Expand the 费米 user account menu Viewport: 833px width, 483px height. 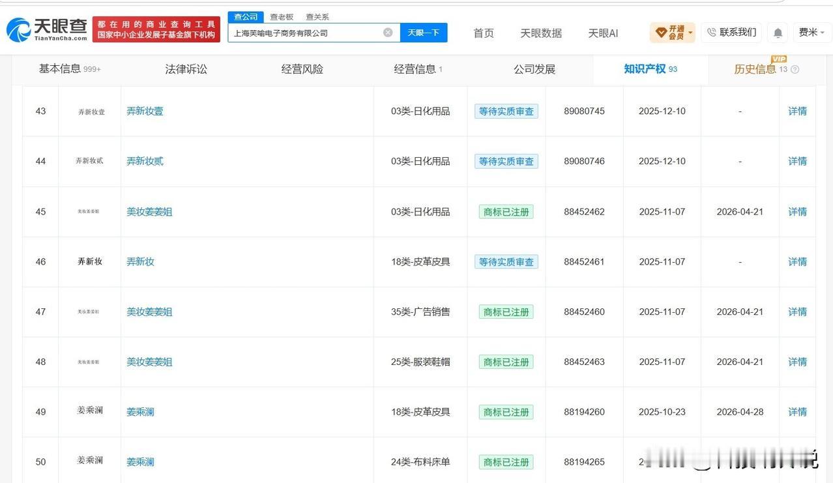coord(812,33)
